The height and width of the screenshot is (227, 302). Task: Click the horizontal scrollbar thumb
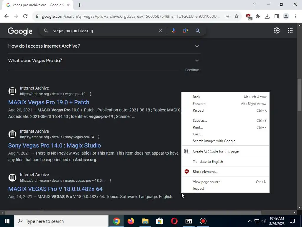(133, 213)
